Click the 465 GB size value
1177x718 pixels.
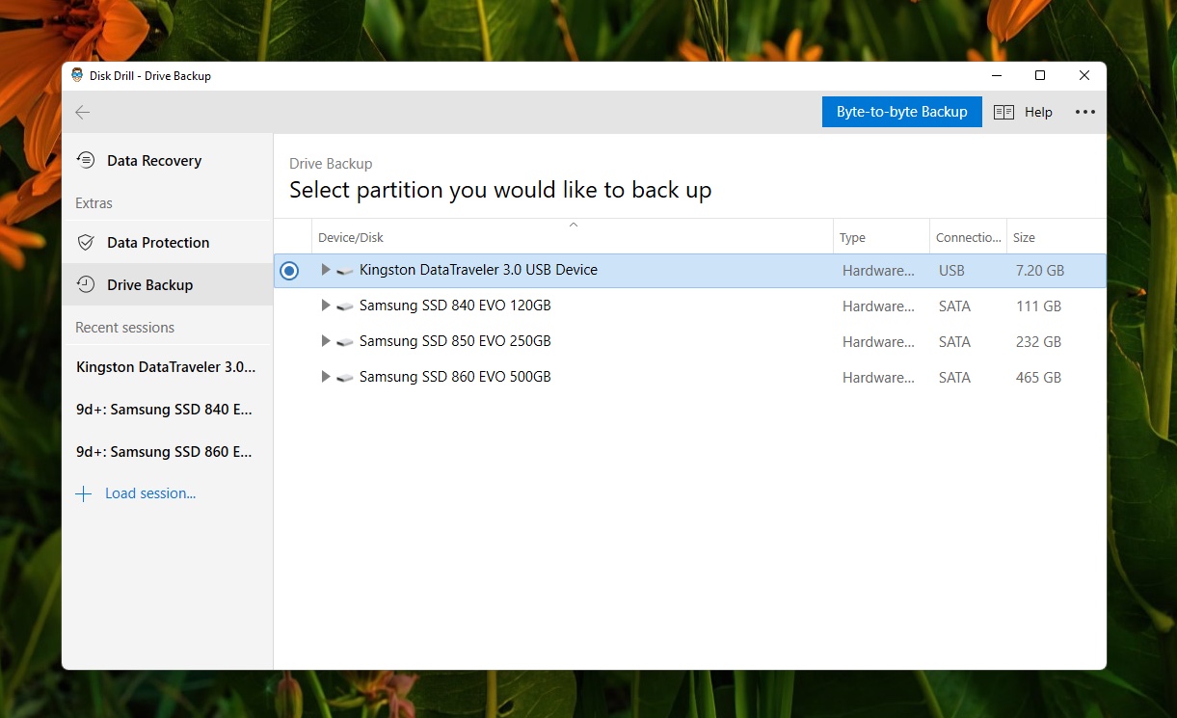pyautogui.click(x=1038, y=378)
